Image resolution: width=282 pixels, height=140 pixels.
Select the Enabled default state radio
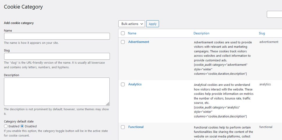point(6,126)
